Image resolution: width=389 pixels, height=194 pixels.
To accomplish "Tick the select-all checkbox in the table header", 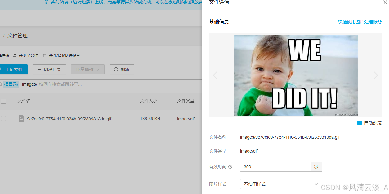I will [x=3, y=101].
